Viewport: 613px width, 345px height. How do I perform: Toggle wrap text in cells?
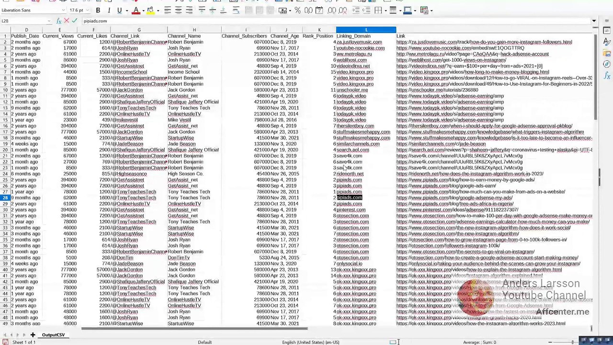pos(236,10)
